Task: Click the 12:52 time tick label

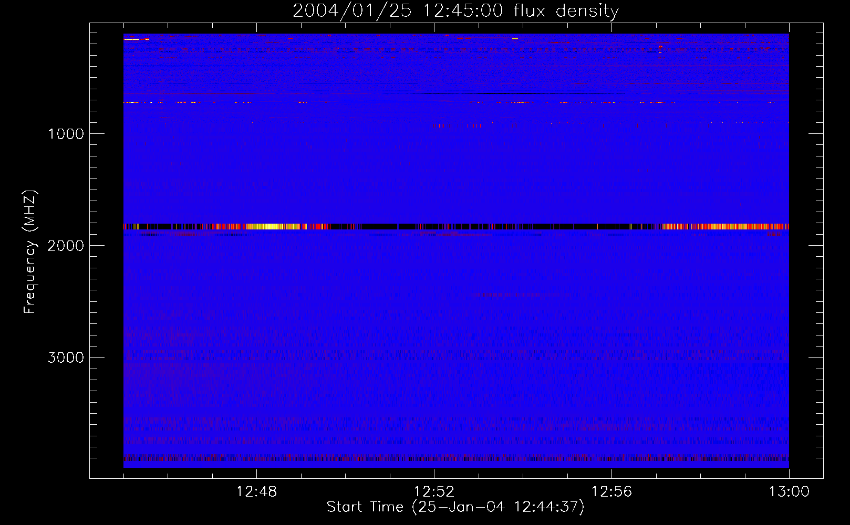Action: [x=434, y=492]
